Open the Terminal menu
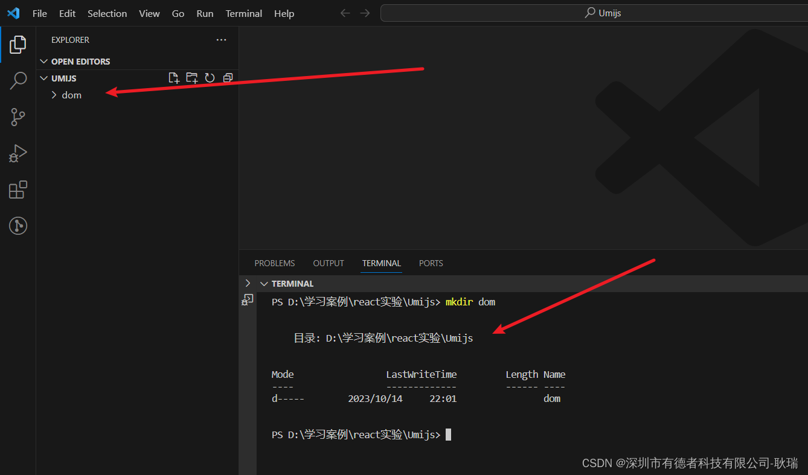 point(244,13)
